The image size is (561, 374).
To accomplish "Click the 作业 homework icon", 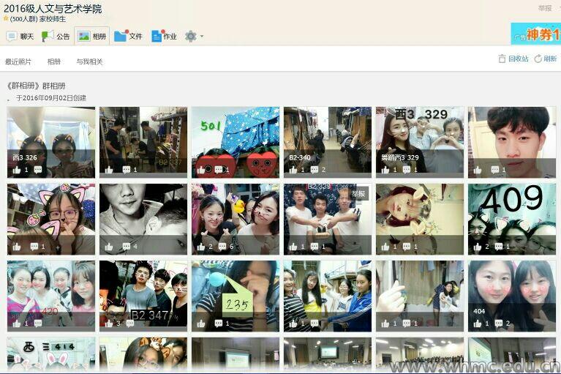I will click(x=157, y=36).
